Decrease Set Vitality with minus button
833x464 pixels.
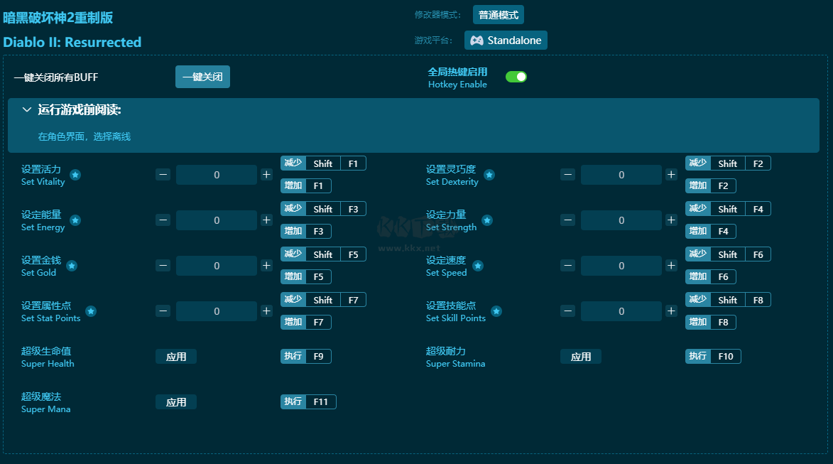point(163,174)
